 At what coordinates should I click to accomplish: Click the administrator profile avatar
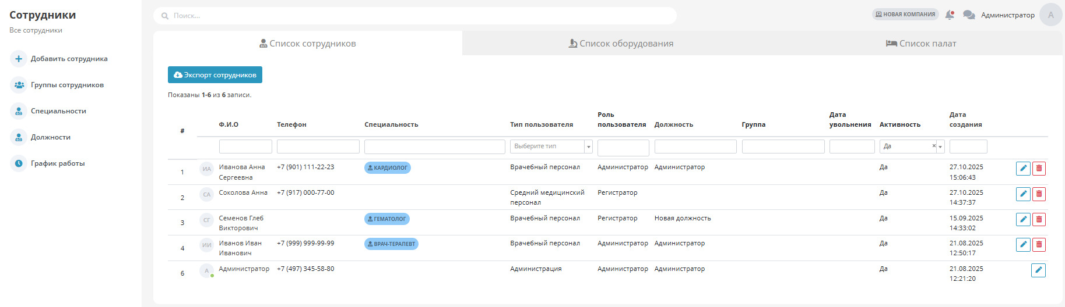(1050, 15)
